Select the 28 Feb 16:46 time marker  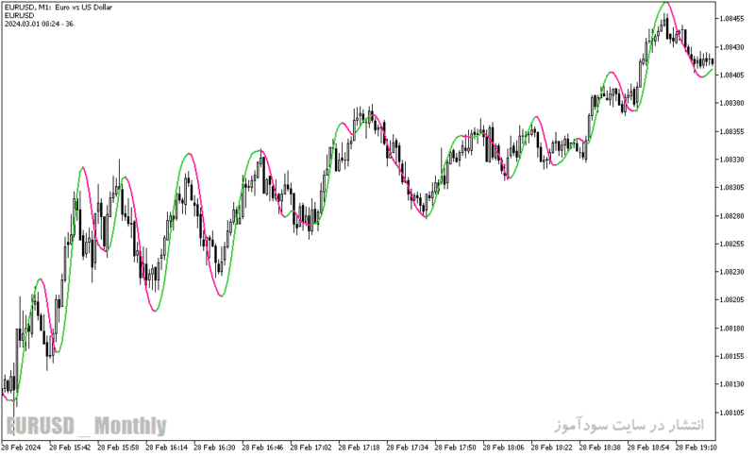pos(263,448)
